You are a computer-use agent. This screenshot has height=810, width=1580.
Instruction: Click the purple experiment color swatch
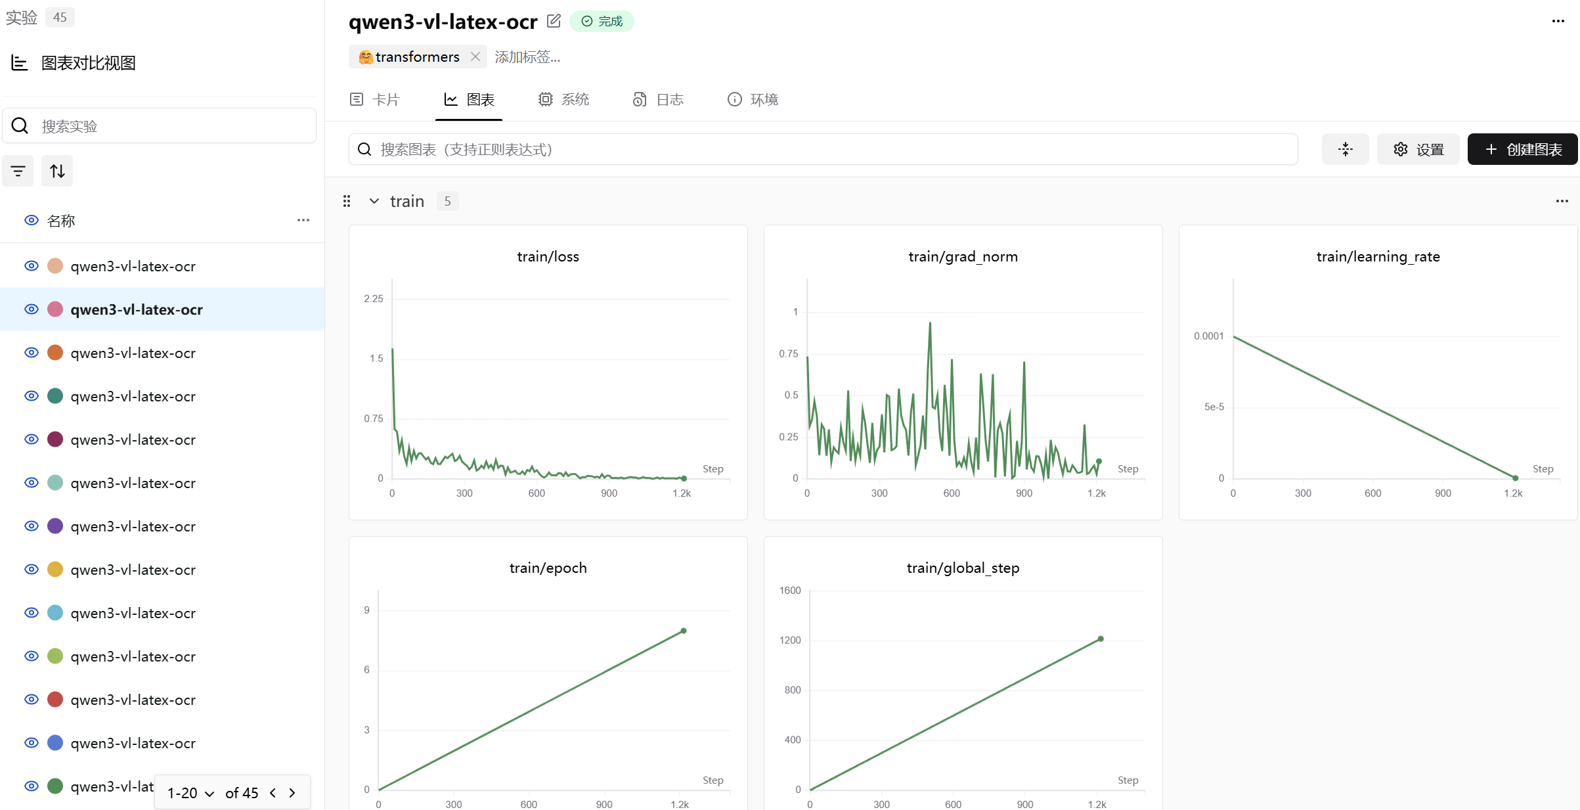(55, 526)
